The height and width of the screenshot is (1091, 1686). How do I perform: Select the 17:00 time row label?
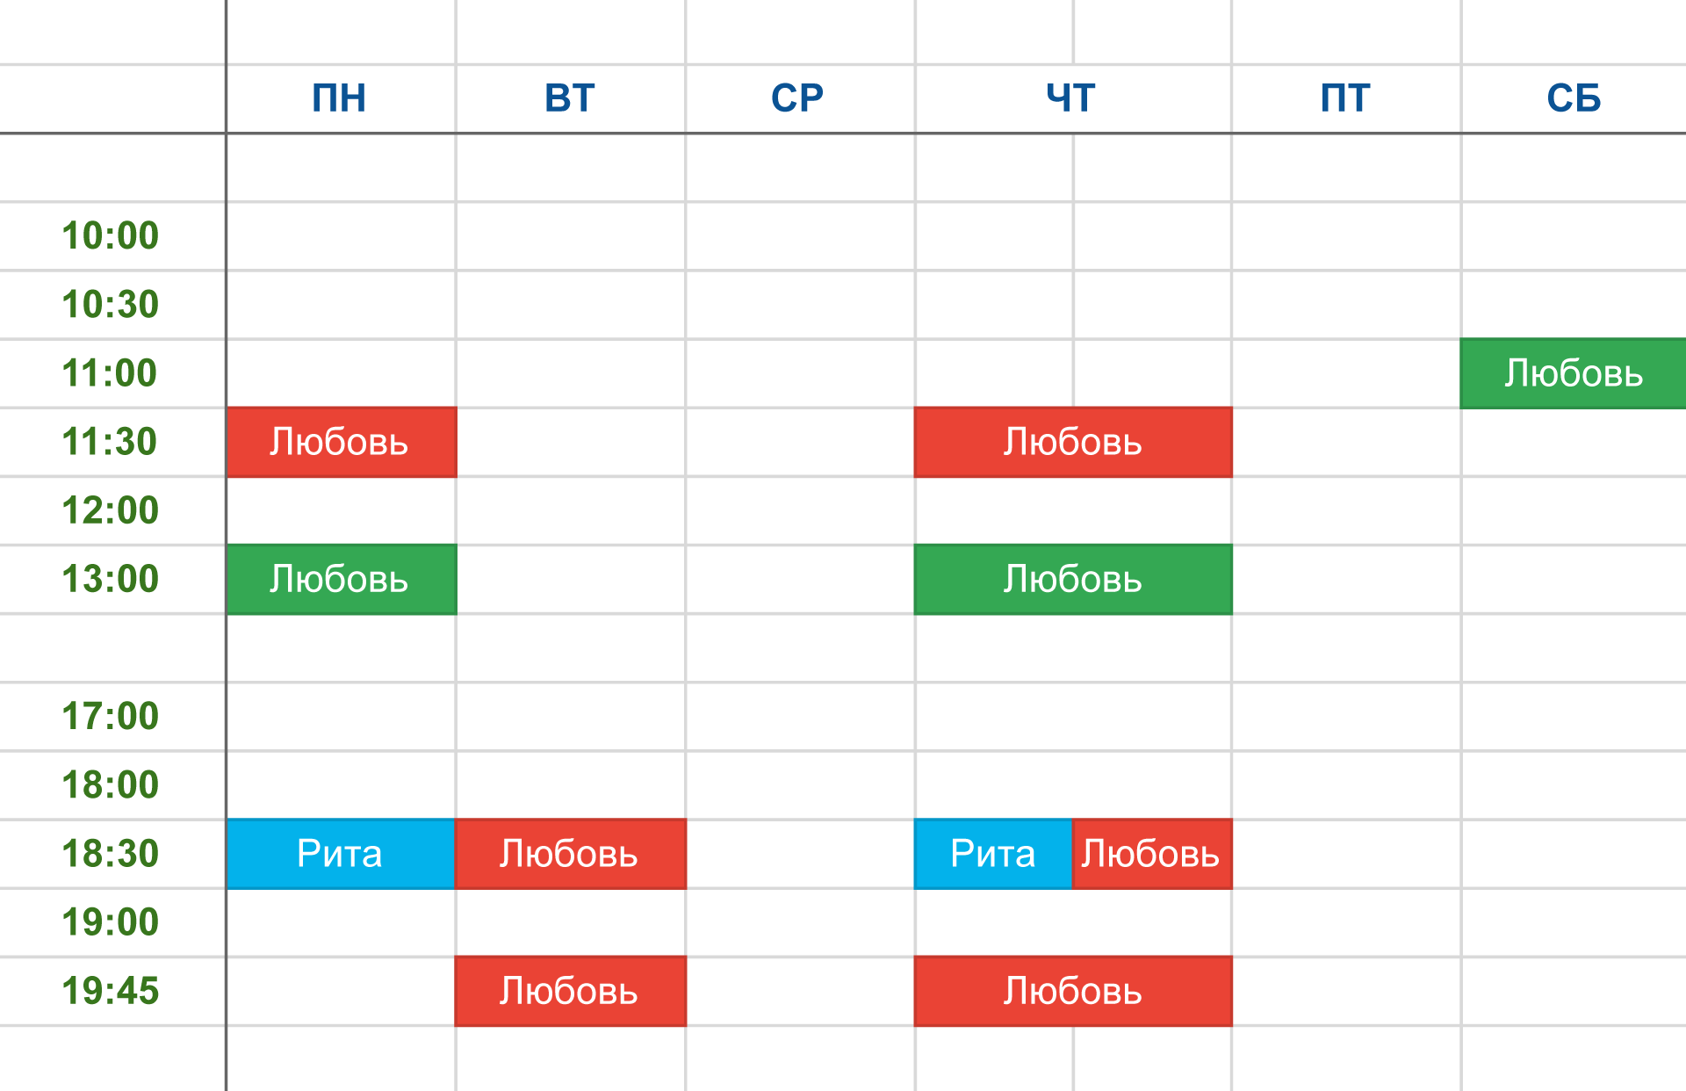[x=111, y=717]
